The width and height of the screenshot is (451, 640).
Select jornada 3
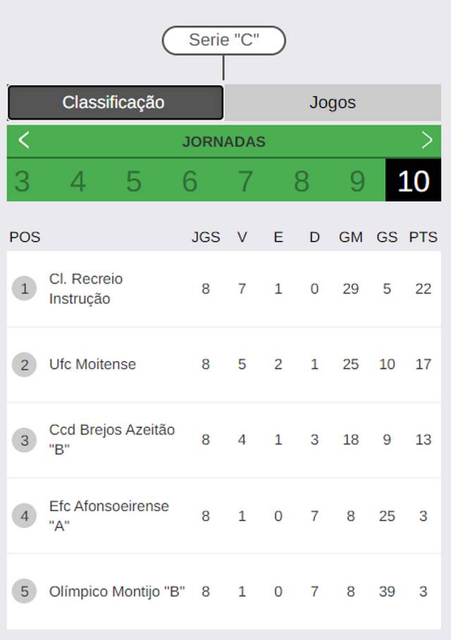pyautogui.click(x=22, y=180)
